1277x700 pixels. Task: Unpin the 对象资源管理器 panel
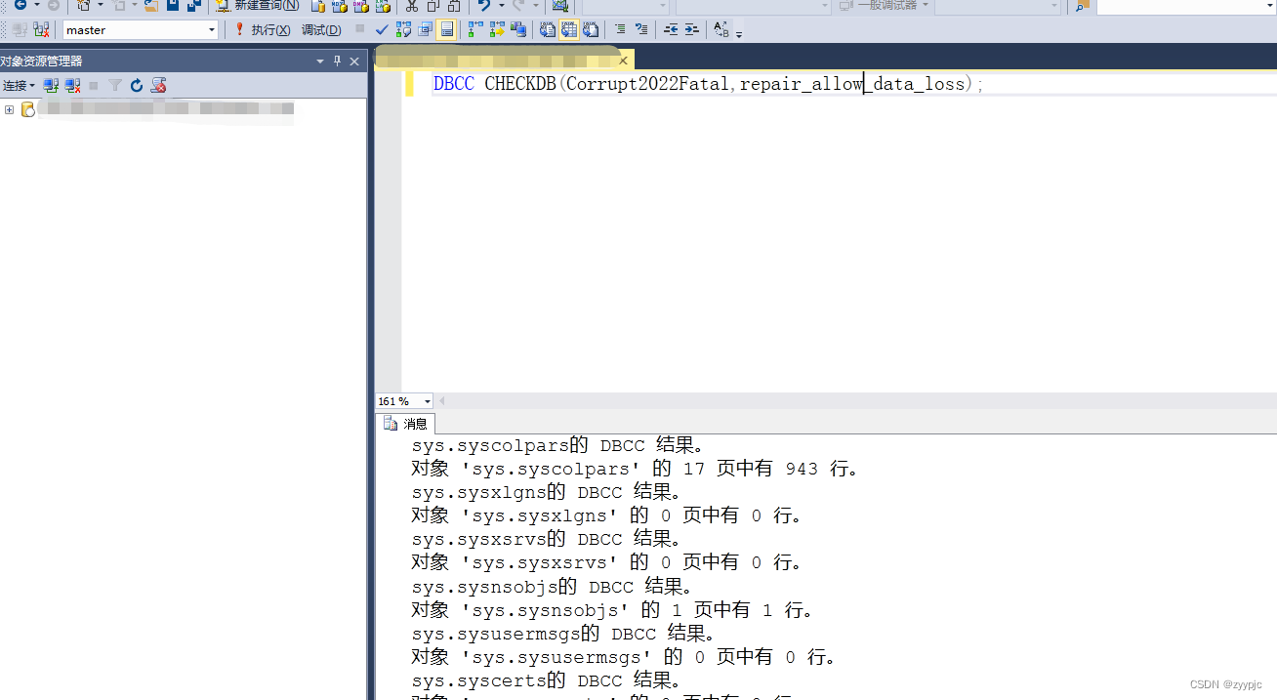pos(337,61)
